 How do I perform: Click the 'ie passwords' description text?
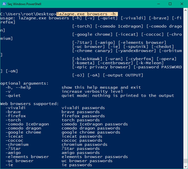tap(77, 165)
